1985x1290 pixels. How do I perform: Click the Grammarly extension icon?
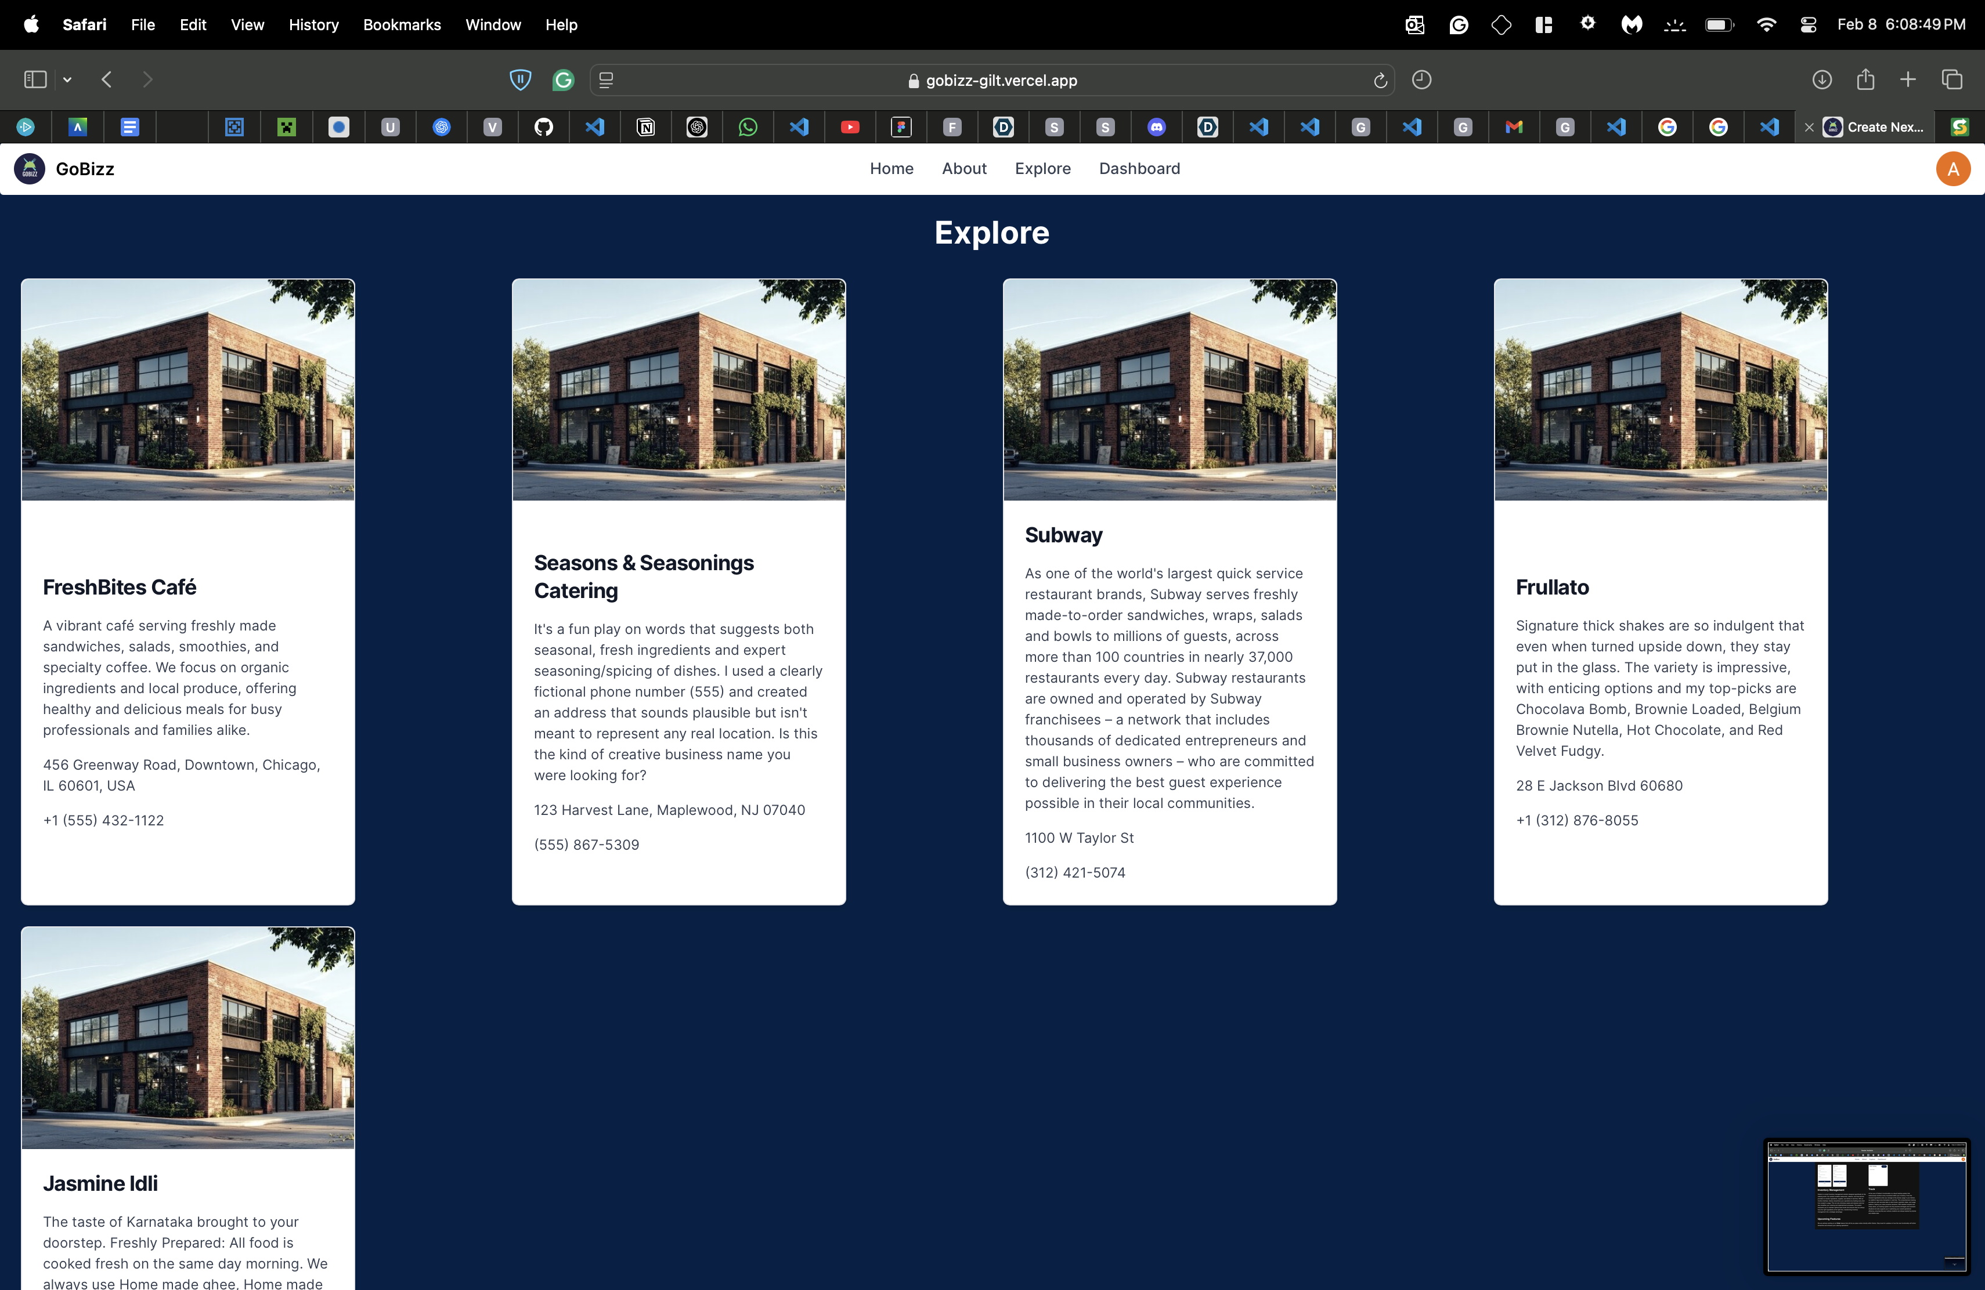[564, 80]
